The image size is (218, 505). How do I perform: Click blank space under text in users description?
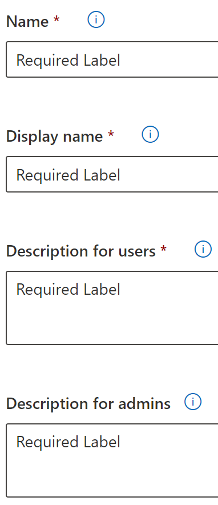[112, 322]
